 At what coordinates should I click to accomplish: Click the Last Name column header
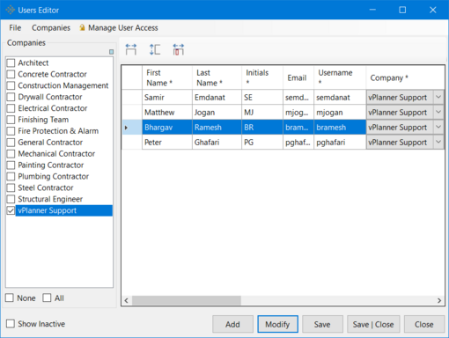[217, 77]
